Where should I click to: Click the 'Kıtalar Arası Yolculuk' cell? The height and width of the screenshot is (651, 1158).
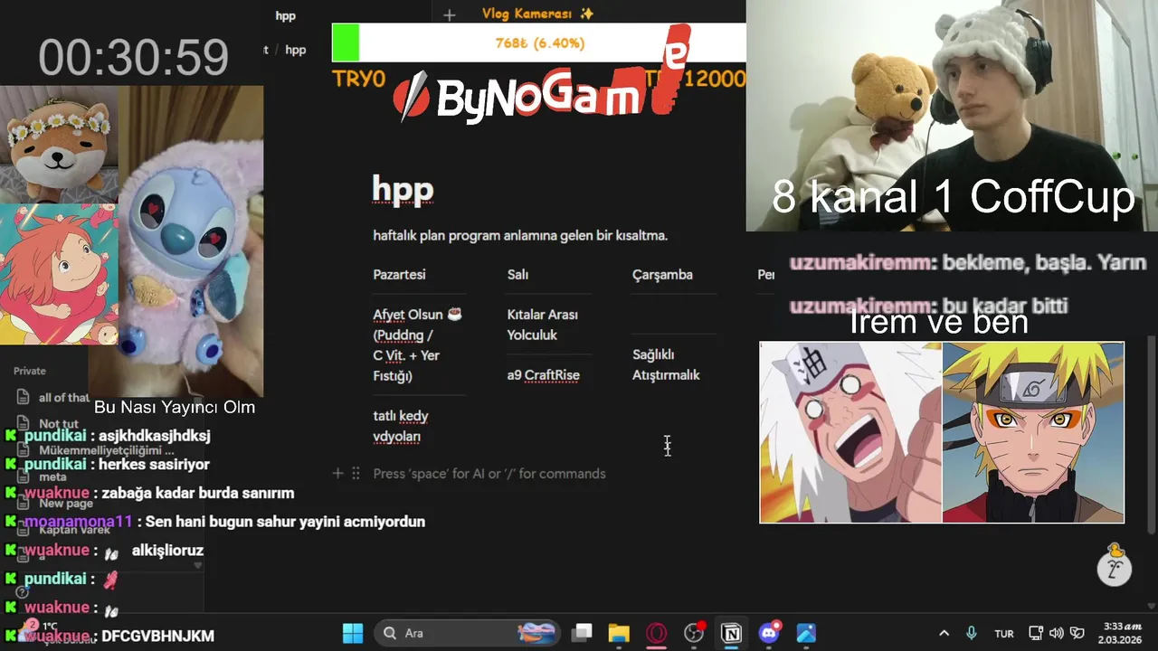[542, 325]
